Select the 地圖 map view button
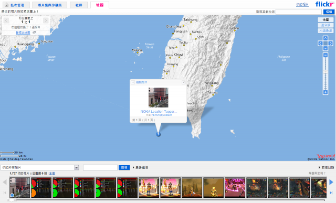The width and height of the screenshot is (336, 203). pyautogui.click(x=325, y=20)
